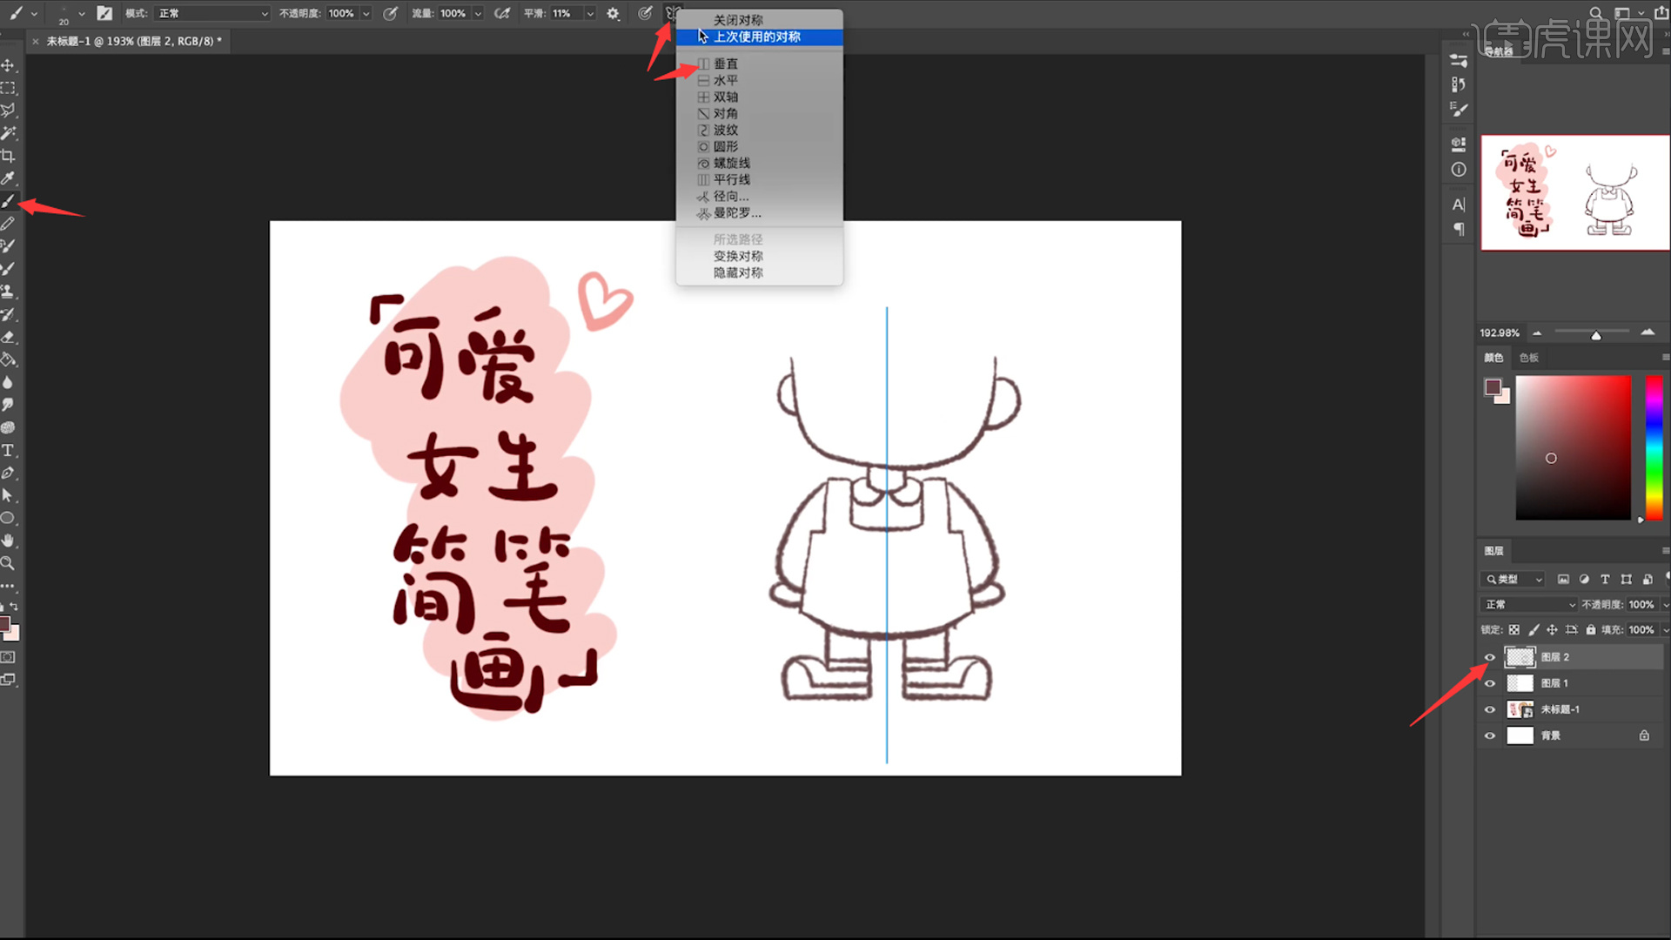Screen dimensions: 1671x940
Task: Select the Blur (droplet) tool
Action: [8, 382]
